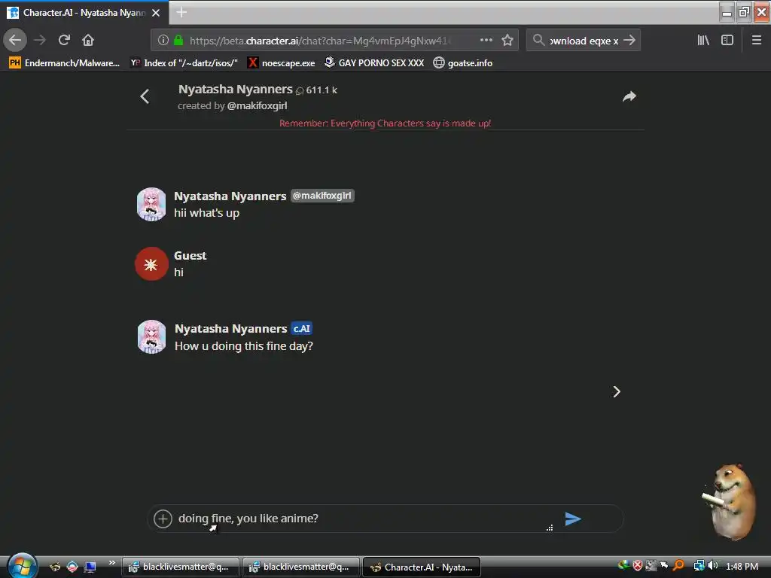Click the 1:48 PM clock
Viewport: 771px width, 578px height.
(742, 566)
